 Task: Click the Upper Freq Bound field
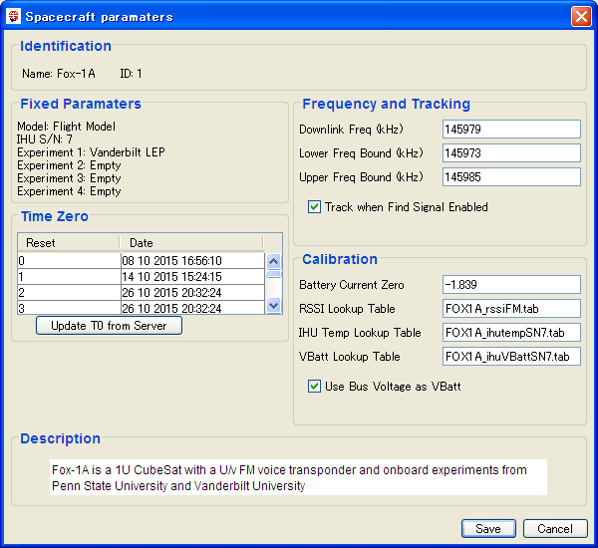tap(511, 177)
